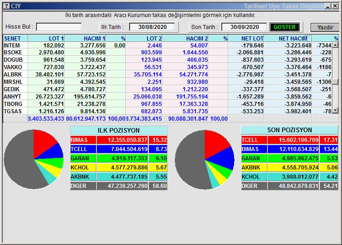The width and height of the screenshot is (342, 245).
Task: Click the SON POZISYON panel header
Action: tap(289, 130)
